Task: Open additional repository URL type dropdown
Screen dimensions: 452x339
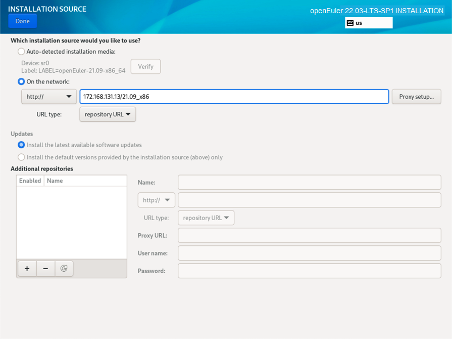Action: [206, 218]
